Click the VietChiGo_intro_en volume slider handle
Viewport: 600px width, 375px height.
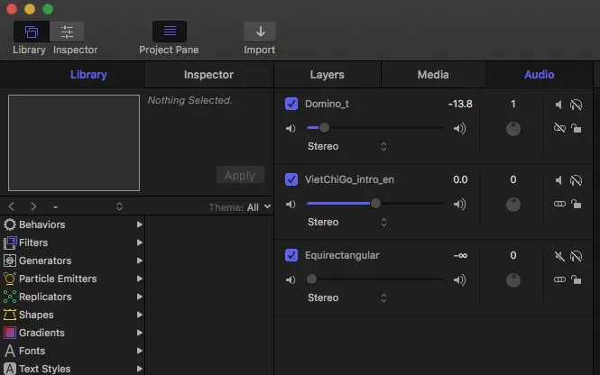375,204
